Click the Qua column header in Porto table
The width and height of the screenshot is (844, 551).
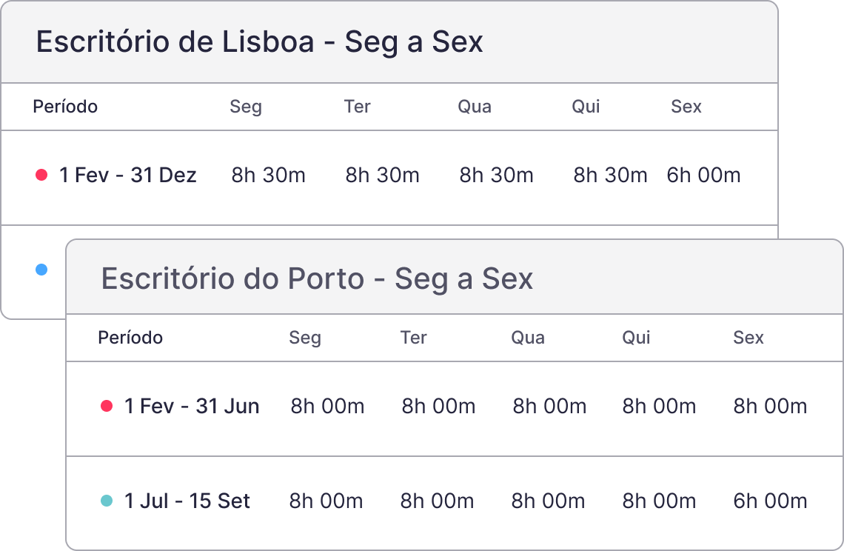tap(527, 338)
